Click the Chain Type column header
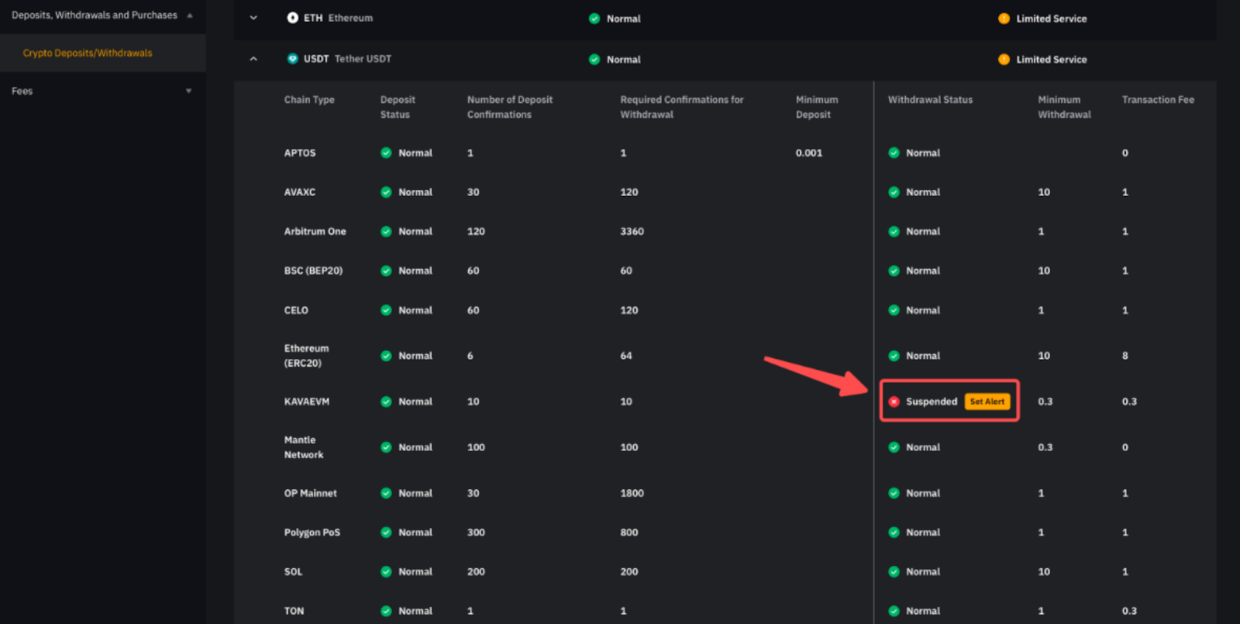1240x624 pixels. click(309, 100)
